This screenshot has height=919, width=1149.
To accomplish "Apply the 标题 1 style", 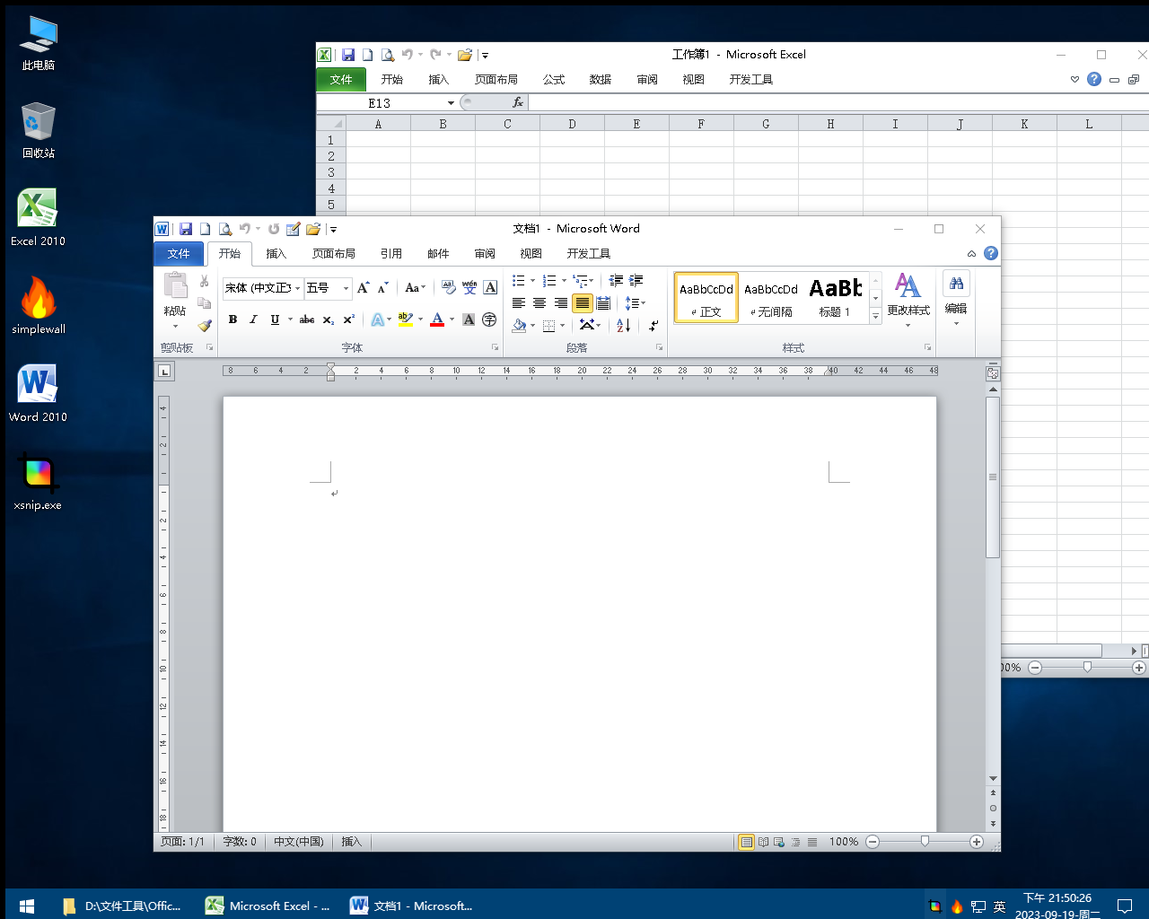I will point(835,298).
